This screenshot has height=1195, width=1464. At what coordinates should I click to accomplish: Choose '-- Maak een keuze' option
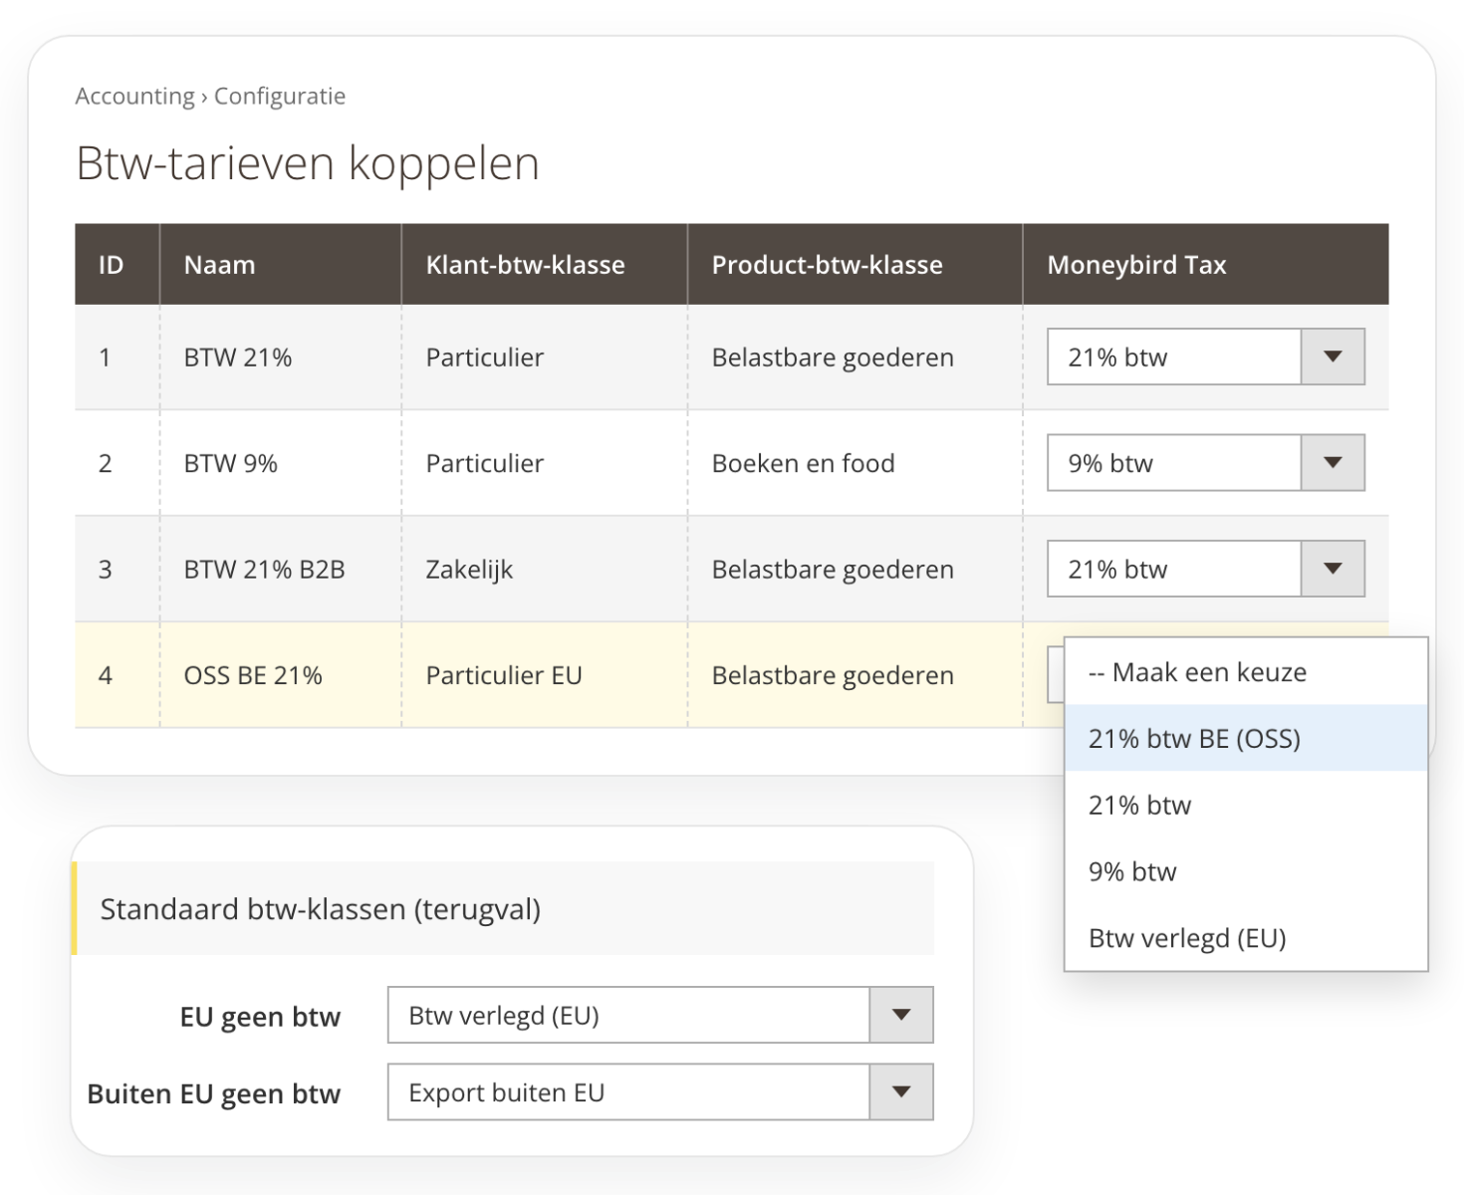(x=1246, y=672)
